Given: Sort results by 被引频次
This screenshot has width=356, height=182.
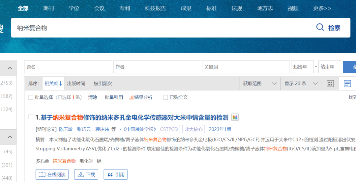Looking at the screenshot, I should pos(103,84).
